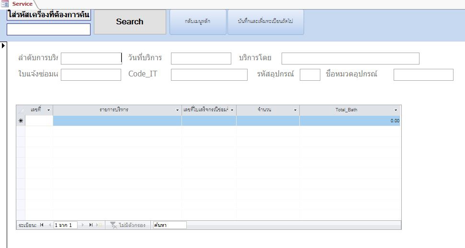
Task: Click the กลับเมนูหลัก button
Action: click(198, 22)
